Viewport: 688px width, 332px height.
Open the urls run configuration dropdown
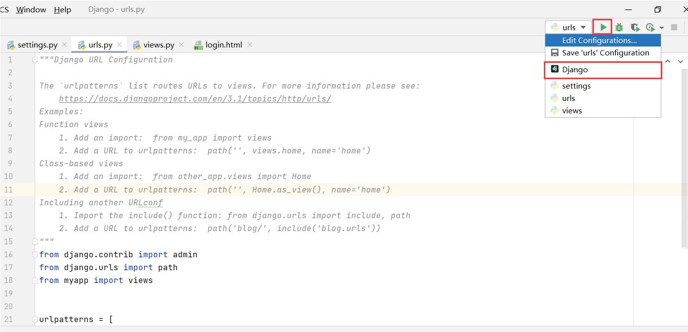568,27
